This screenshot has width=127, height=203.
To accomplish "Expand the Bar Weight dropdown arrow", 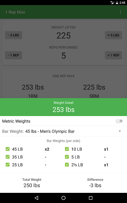I will click(x=120, y=131).
